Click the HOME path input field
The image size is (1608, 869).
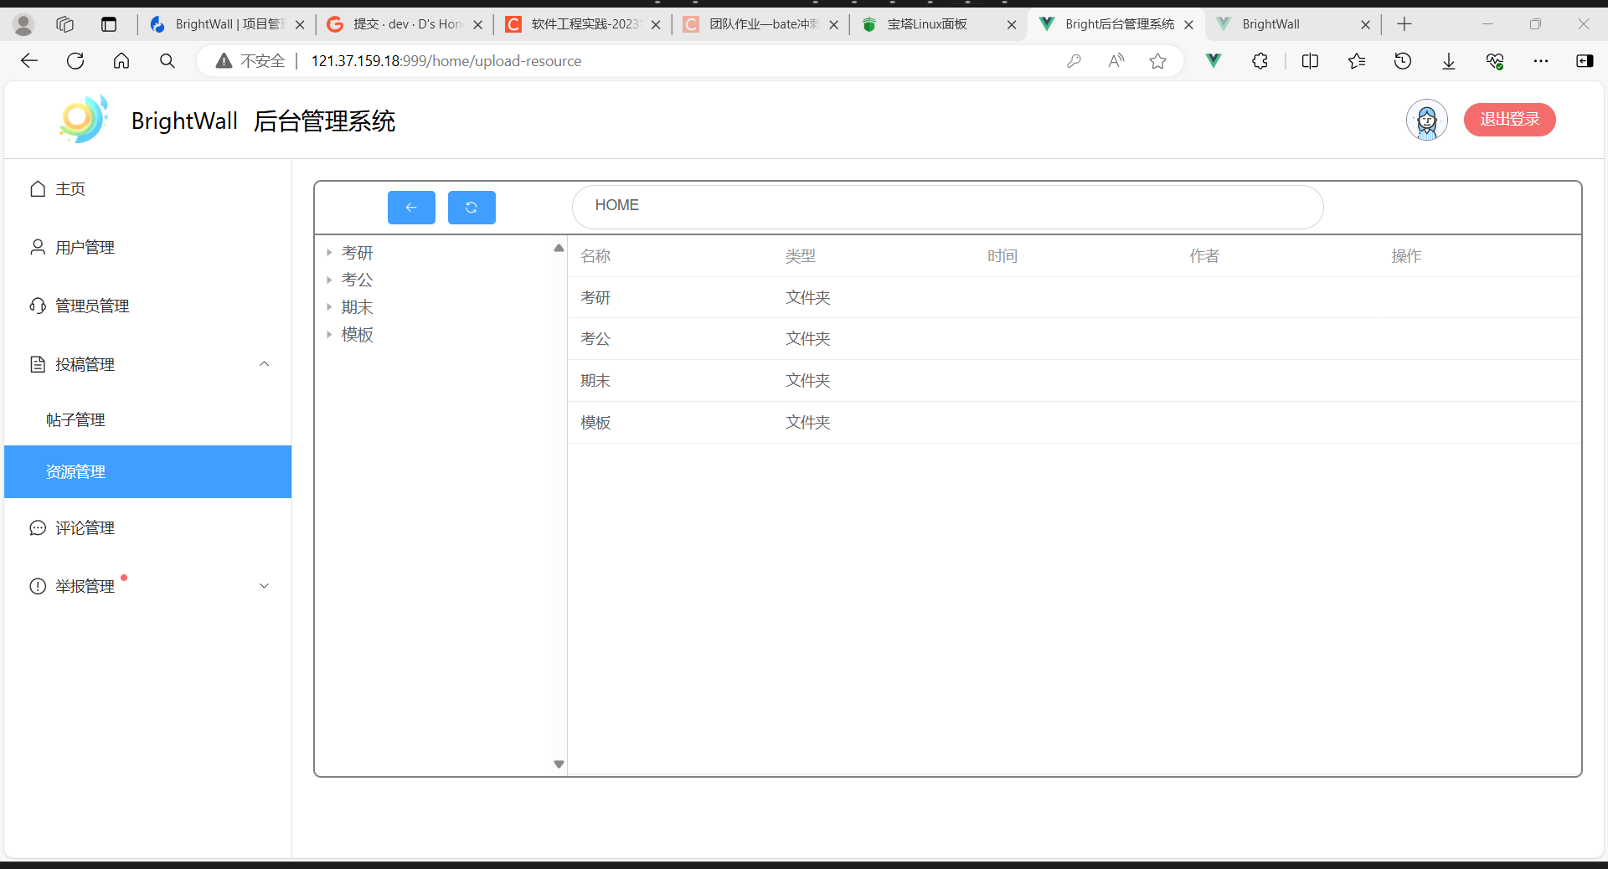pos(947,206)
